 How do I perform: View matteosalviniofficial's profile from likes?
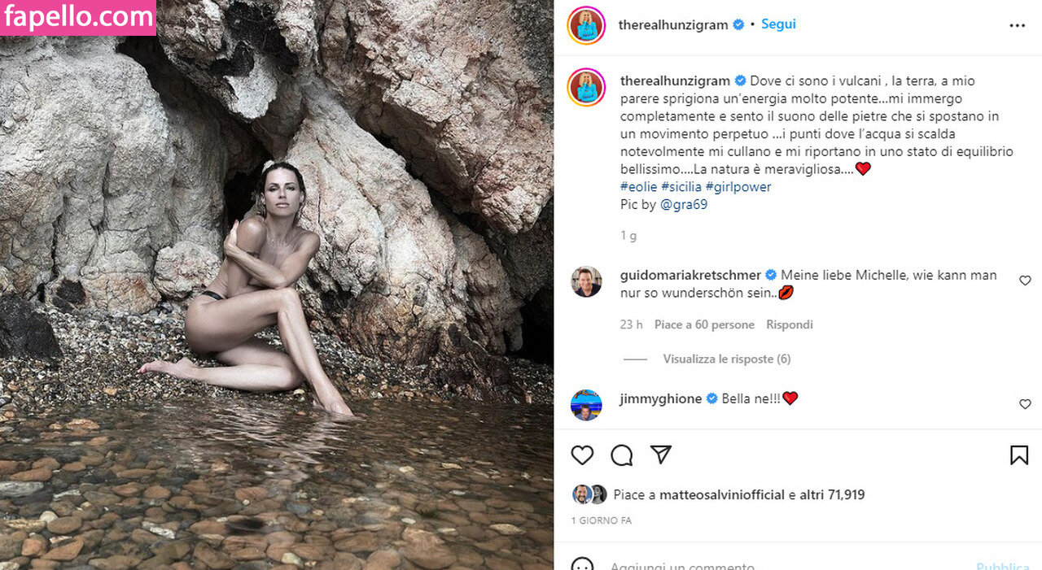(x=722, y=494)
